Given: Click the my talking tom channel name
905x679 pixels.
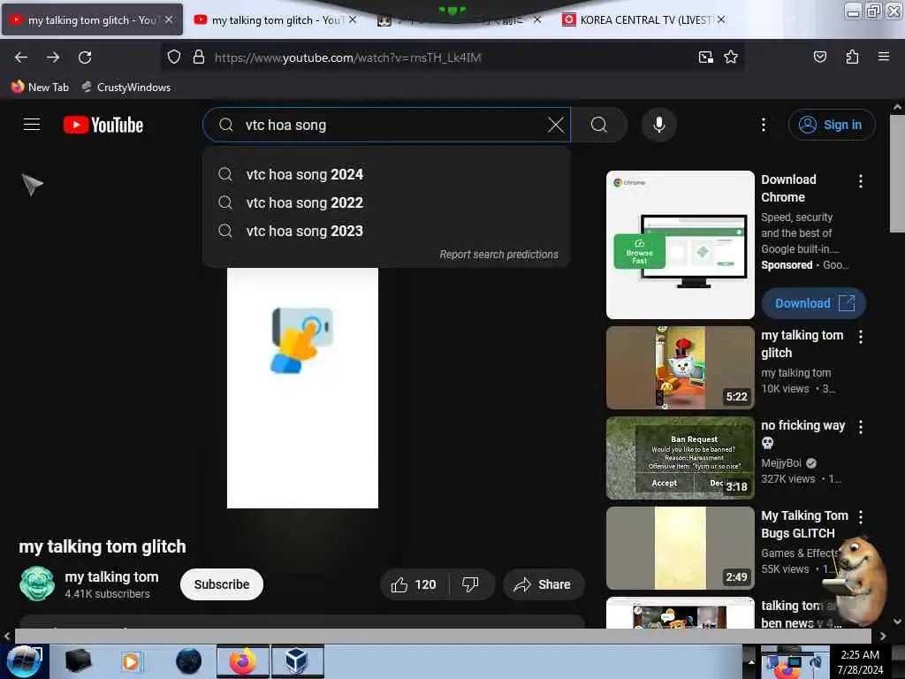Looking at the screenshot, I should (x=111, y=576).
